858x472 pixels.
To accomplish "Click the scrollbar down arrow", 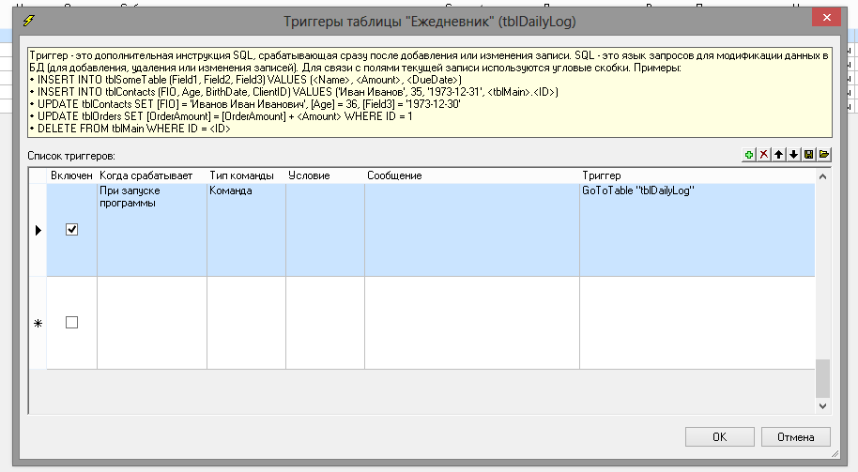I will coord(822,406).
